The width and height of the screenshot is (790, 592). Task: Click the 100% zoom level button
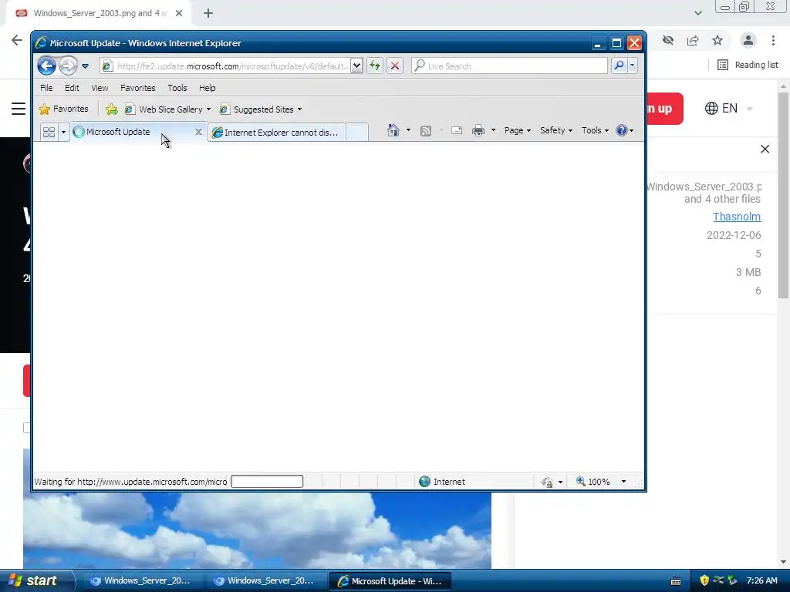593,482
